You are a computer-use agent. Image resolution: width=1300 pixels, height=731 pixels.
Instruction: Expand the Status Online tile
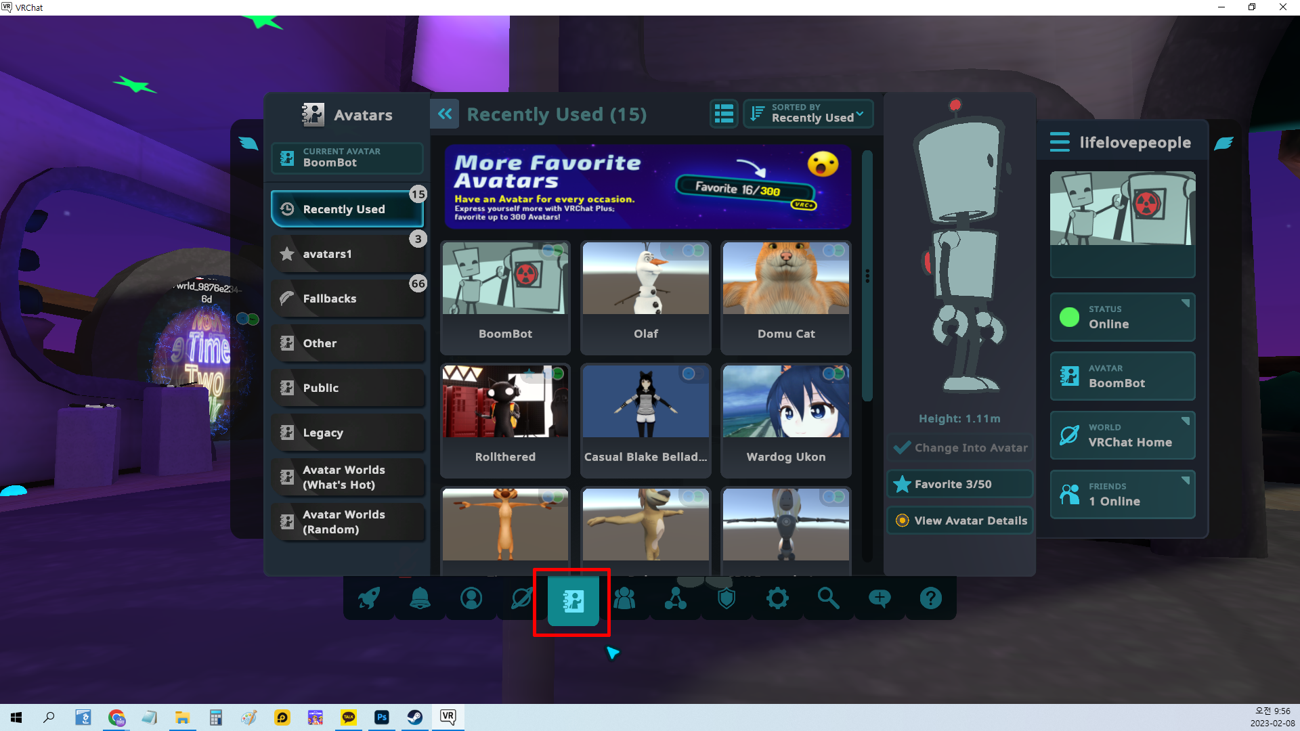[x=1122, y=317]
